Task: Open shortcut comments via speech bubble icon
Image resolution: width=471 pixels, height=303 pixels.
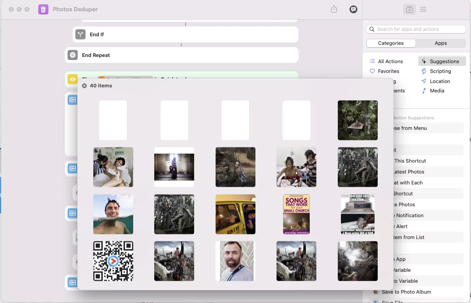Action: pos(353,9)
